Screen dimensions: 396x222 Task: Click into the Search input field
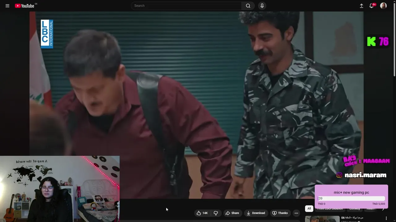coord(187,6)
